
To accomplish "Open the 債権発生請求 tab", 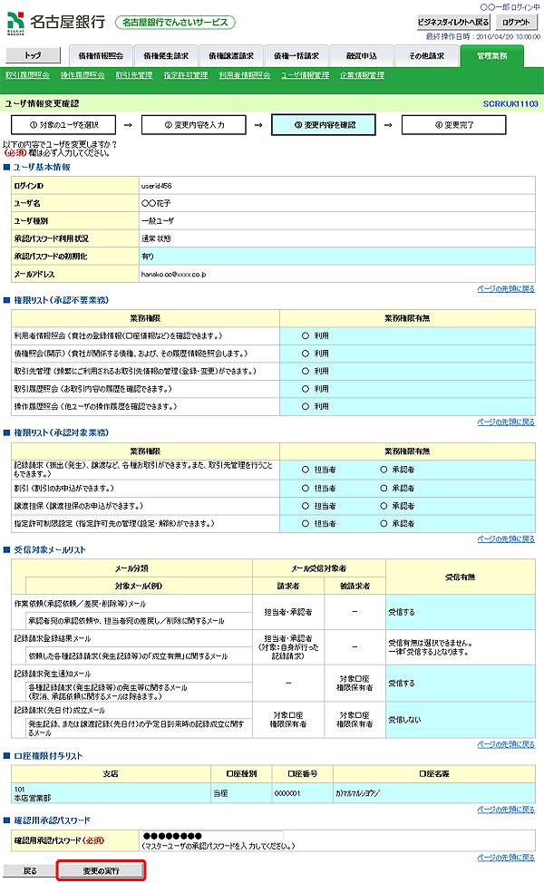I will point(166,55).
